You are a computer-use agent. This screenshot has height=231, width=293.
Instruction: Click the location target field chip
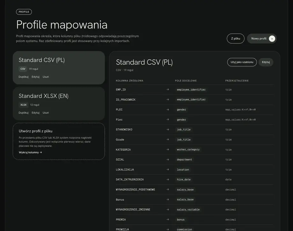point(183,170)
